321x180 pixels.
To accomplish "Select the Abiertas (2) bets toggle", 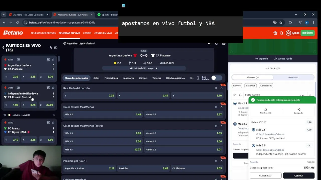I will [x=253, y=77].
